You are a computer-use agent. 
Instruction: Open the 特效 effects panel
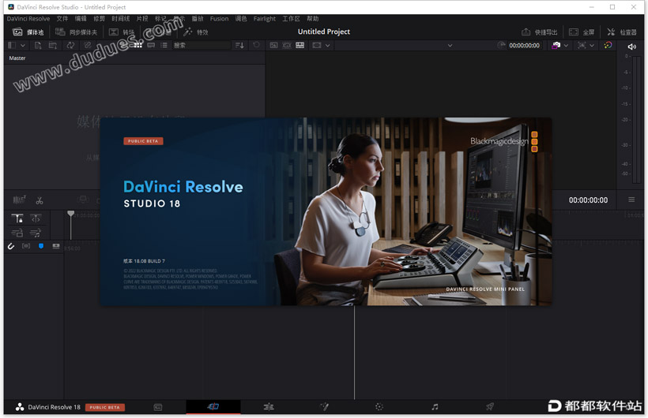(x=196, y=32)
